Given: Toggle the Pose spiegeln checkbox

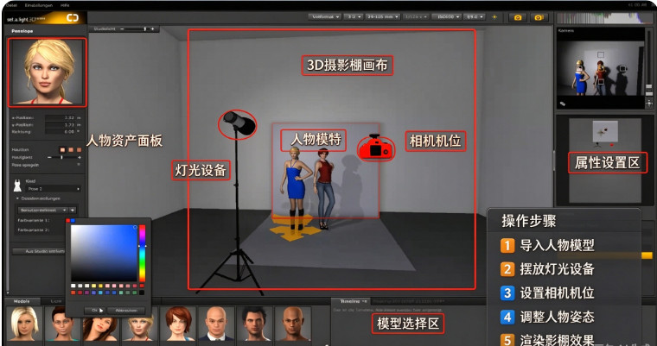Looking at the screenshot, I should [x=79, y=165].
